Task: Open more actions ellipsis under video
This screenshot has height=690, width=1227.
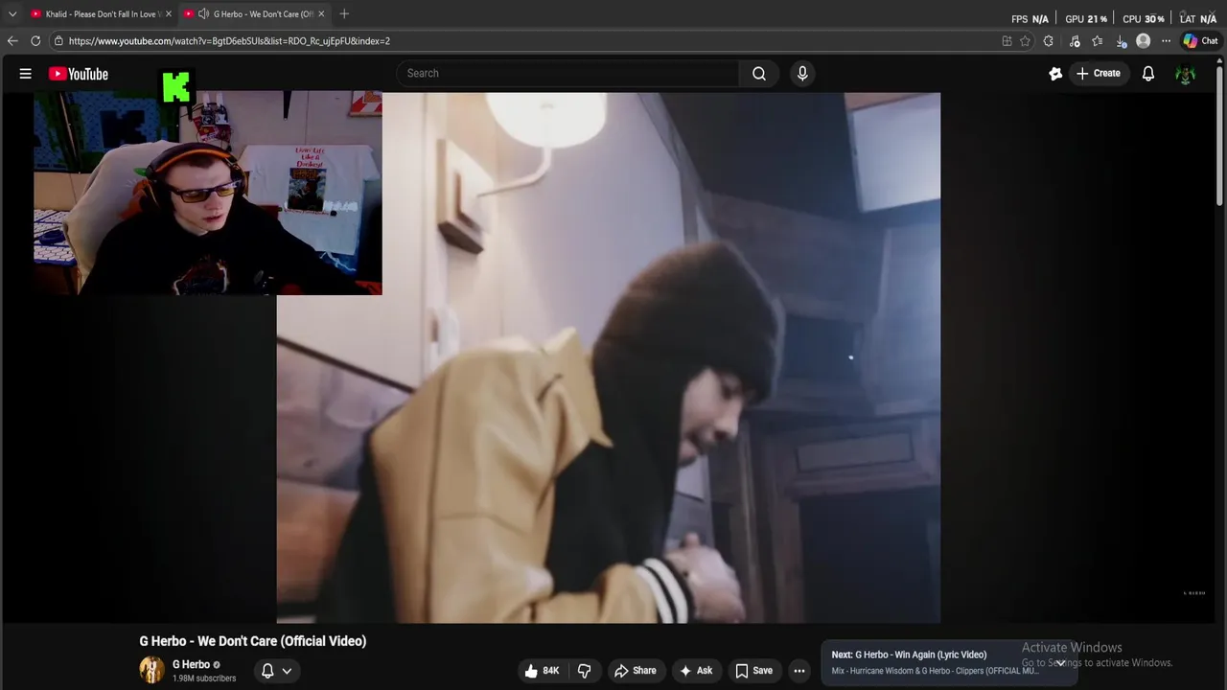Action: point(799,671)
